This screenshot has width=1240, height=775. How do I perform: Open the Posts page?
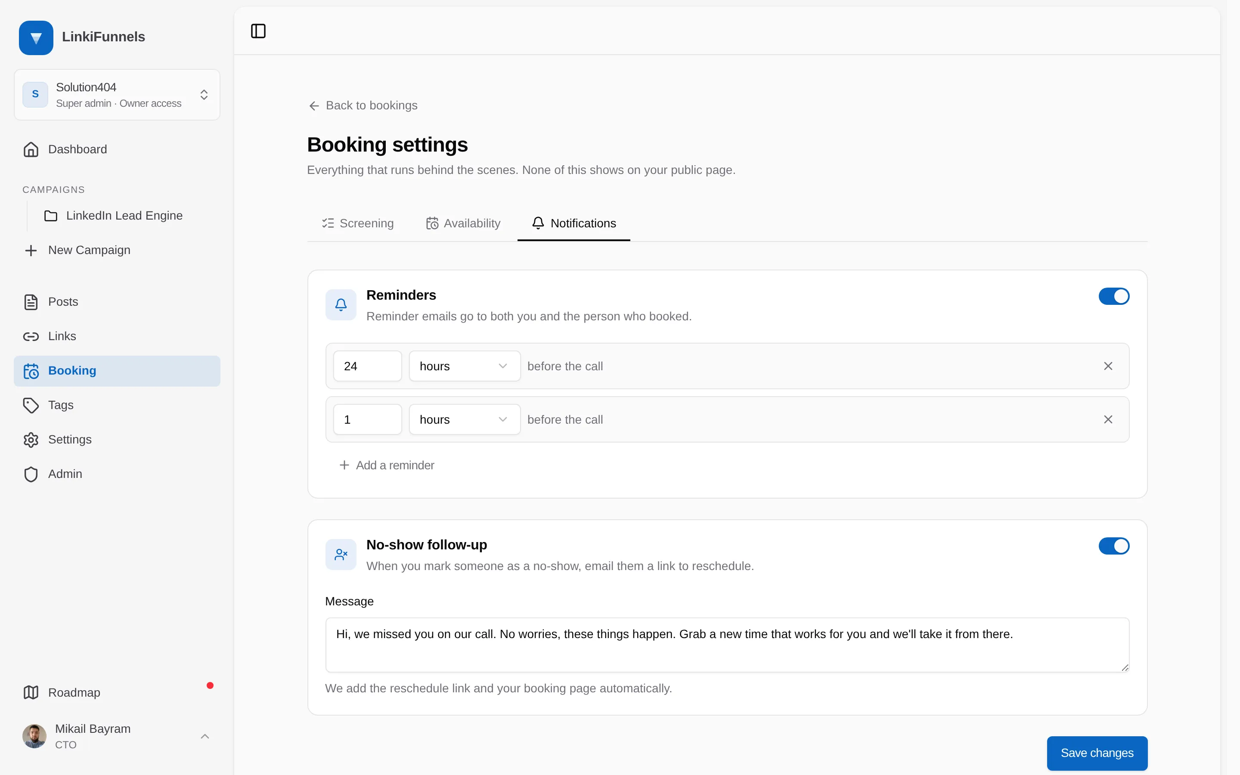[117, 302]
